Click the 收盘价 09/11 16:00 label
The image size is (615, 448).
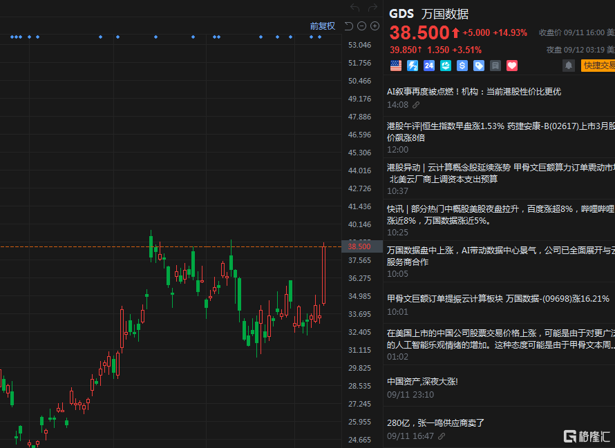(572, 32)
